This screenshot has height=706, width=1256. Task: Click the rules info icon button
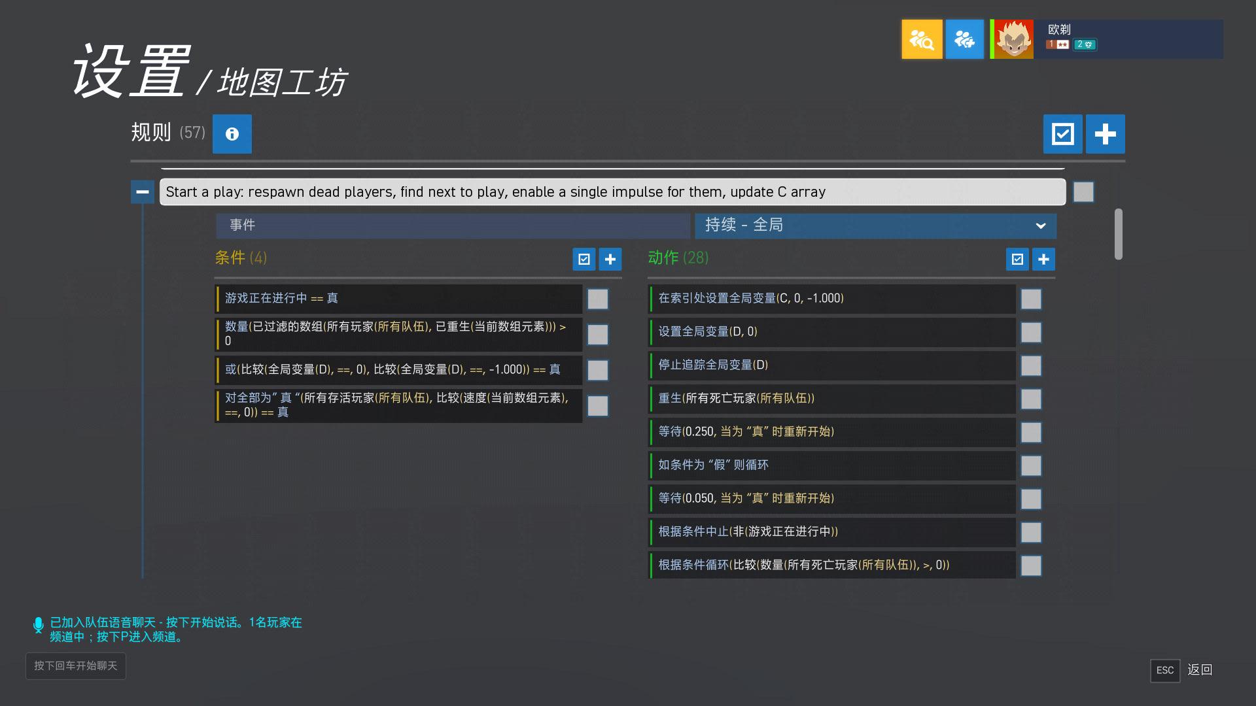pyautogui.click(x=232, y=134)
